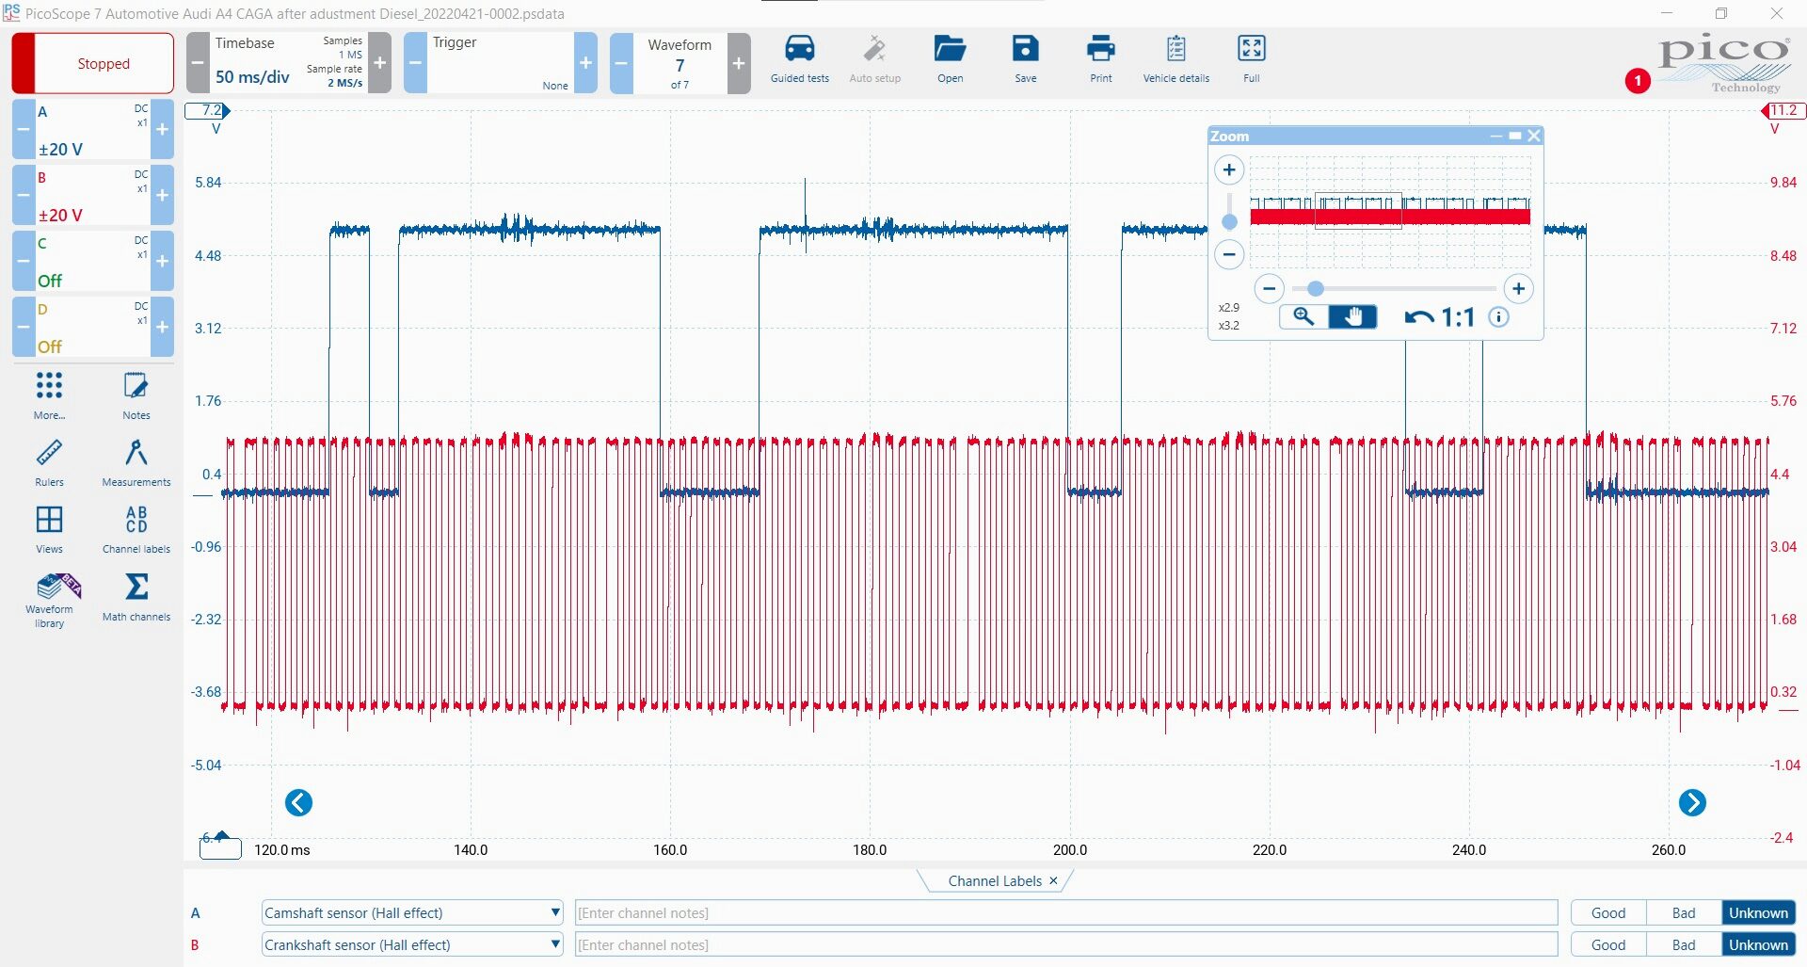The image size is (1807, 967).
Task: Click the Stopped capture button
Action: [x=93, y=63]
